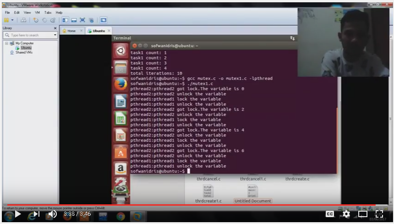Image resolution: width=394 pixels, height=224 pixels.
Task: Suspend the VM with the pause icon
Action: [x=6, y=20]
